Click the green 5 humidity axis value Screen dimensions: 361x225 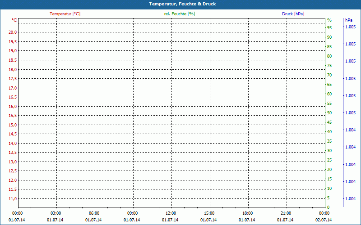coord(329,198)
